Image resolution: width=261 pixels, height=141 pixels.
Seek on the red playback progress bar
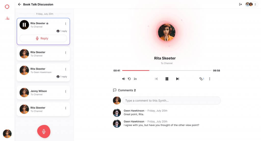coord(167,71)
